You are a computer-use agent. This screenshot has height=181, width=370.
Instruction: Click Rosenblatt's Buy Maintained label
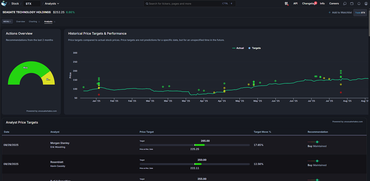pos(317,165)
